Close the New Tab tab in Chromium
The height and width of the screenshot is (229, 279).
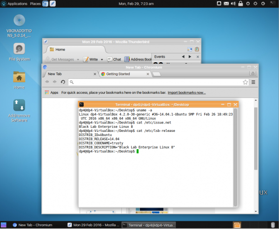[x=95, y=74]
